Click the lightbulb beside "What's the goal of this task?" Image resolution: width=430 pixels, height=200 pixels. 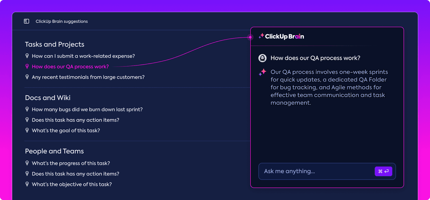[27, 130]
